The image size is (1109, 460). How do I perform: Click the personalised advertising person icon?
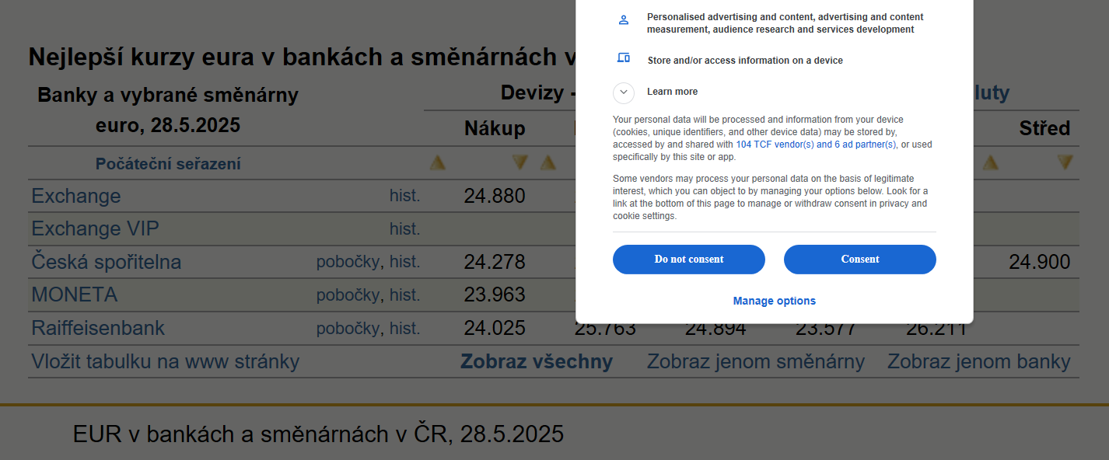click(x=623, y=20)
